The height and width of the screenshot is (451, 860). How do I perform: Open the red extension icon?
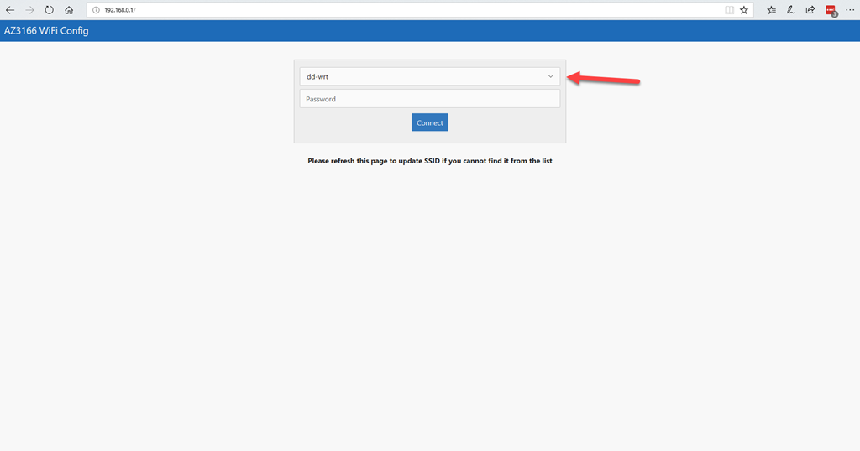(x=831, y=10)
